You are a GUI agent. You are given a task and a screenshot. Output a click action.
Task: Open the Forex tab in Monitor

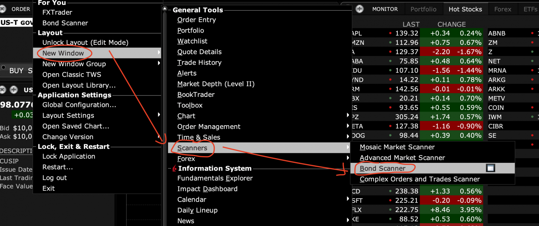(x=502, y=9)
